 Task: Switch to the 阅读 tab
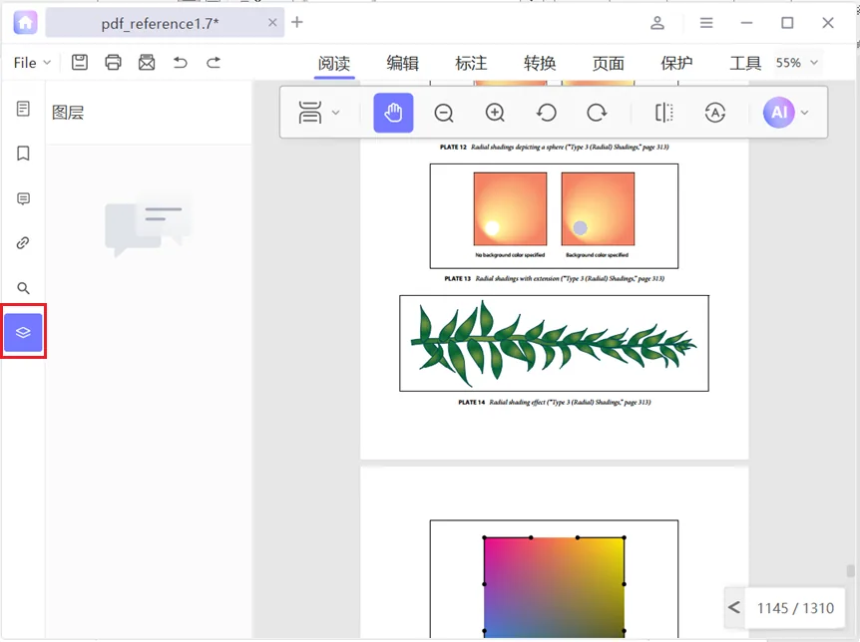coord(334,64)
